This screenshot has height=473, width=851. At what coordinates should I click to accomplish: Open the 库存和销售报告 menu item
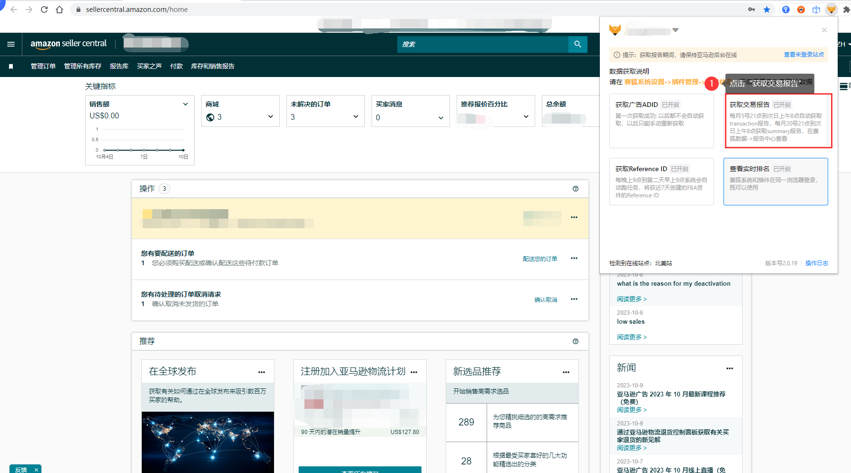click(213, 67)
